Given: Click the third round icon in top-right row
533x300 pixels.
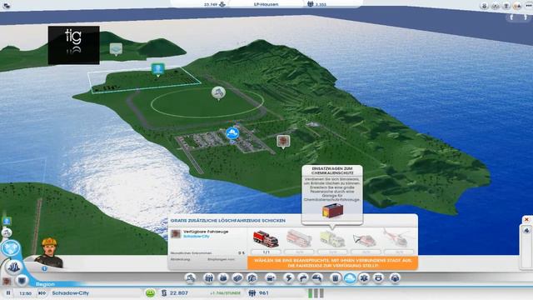Looking at the screenshot, I should point(506,6).
